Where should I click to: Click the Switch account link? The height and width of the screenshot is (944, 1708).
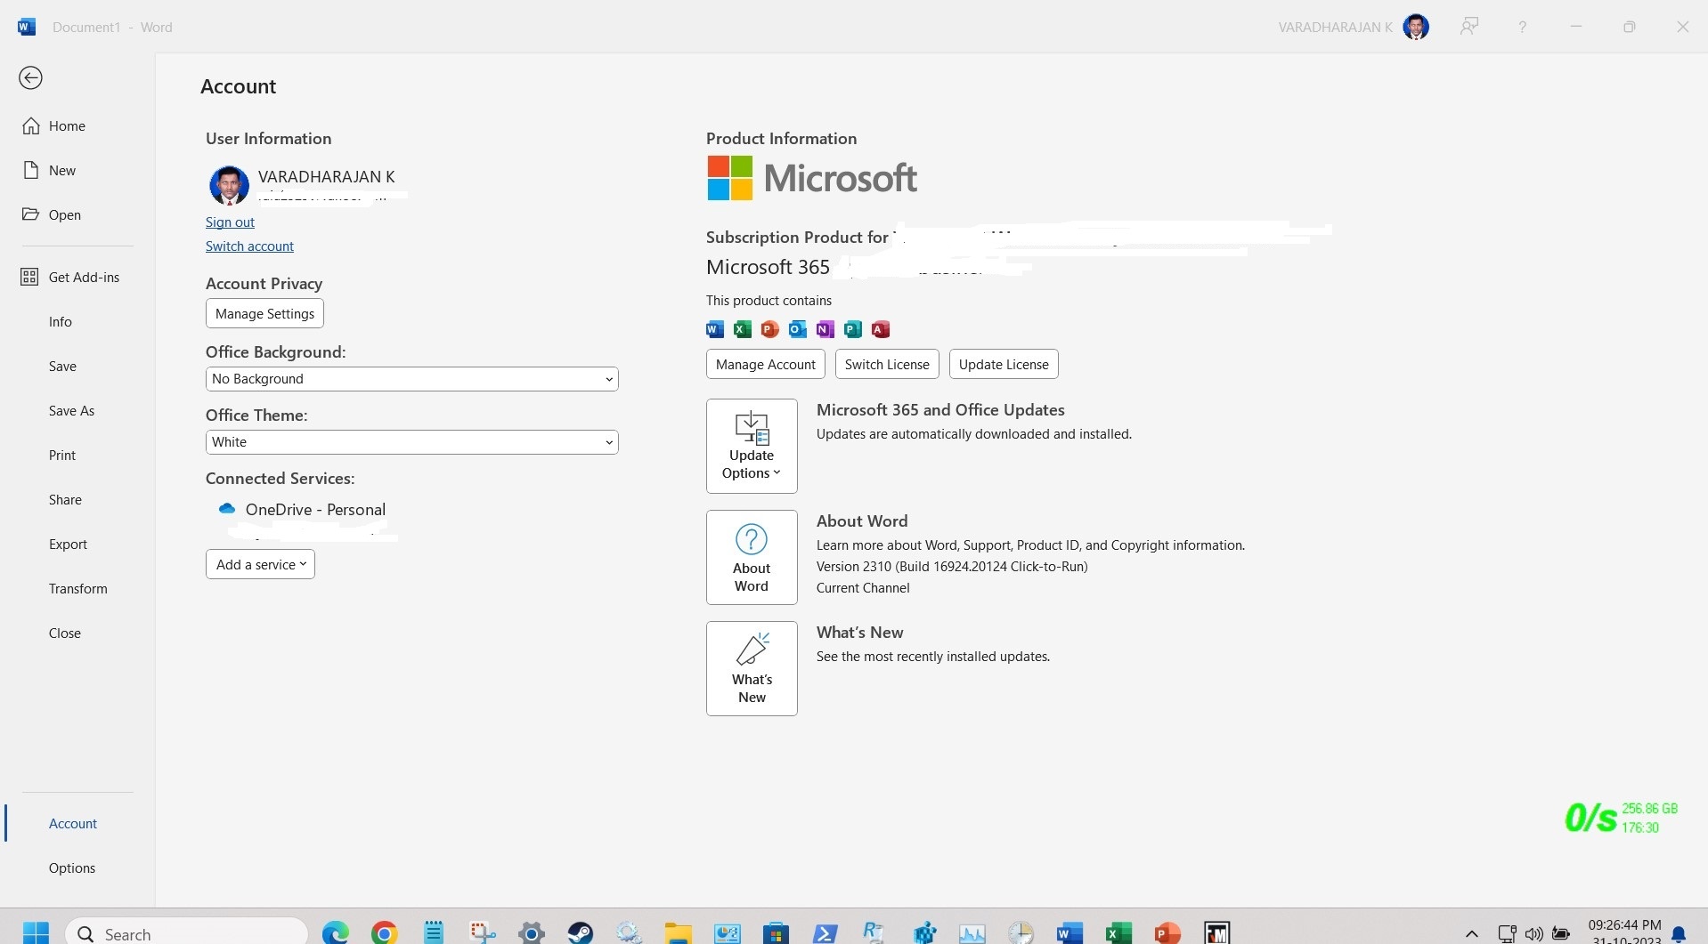pos(249,246)
